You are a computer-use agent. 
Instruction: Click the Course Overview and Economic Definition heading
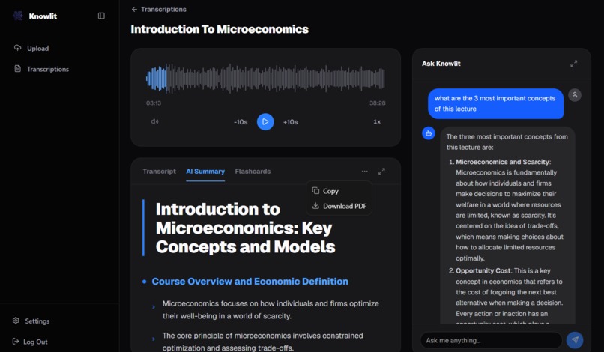click(x=250, y=282)
